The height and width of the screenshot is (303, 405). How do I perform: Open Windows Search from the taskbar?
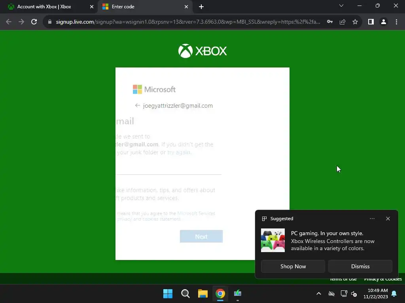pyautogui.click(x=185, y=294)
